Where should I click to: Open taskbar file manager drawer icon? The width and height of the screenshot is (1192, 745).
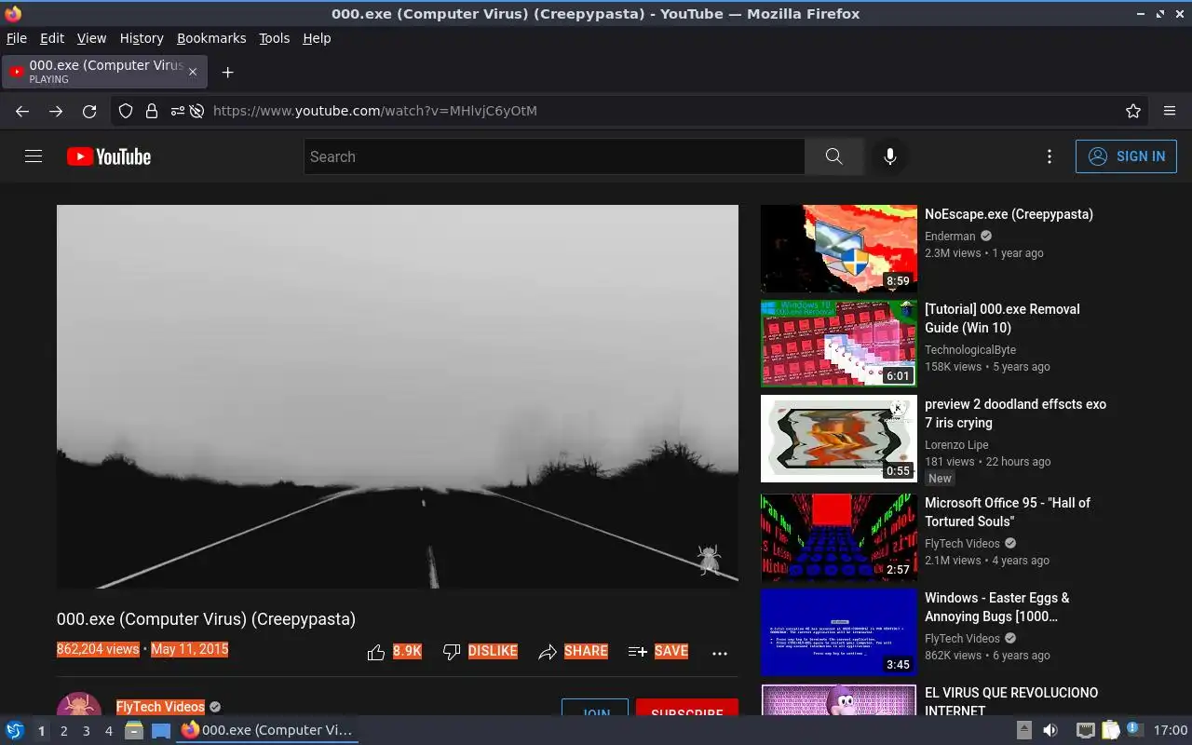134,730
